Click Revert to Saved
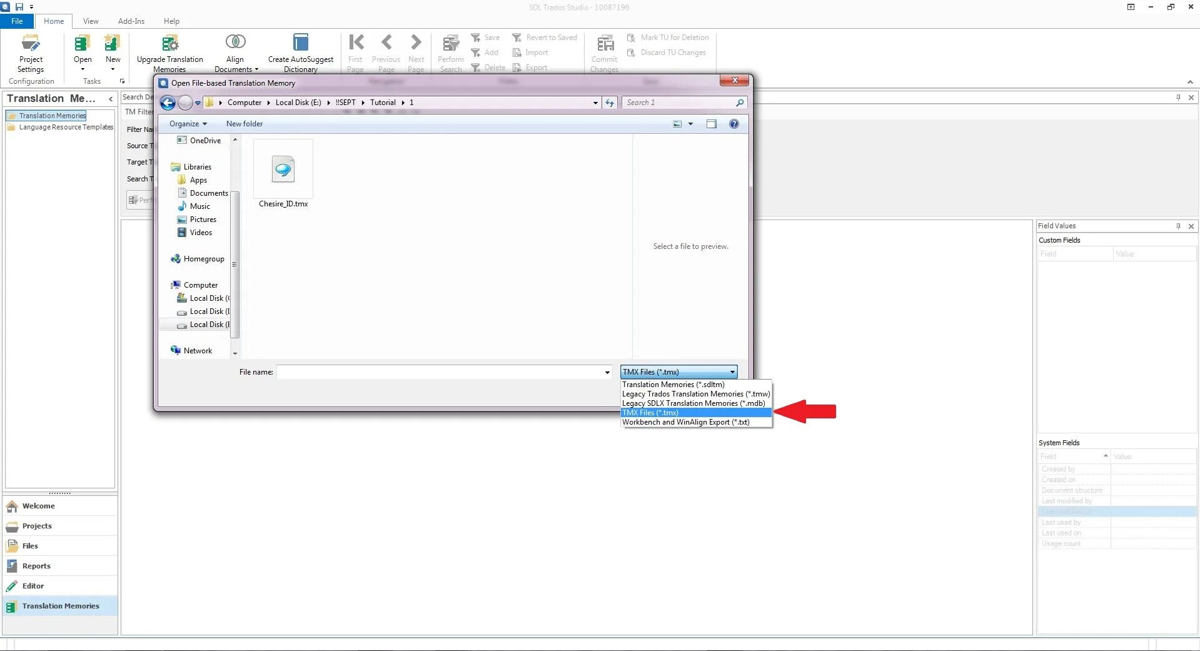The height and width of the screenshot is (651, 1200). click(x=545, y=38)
